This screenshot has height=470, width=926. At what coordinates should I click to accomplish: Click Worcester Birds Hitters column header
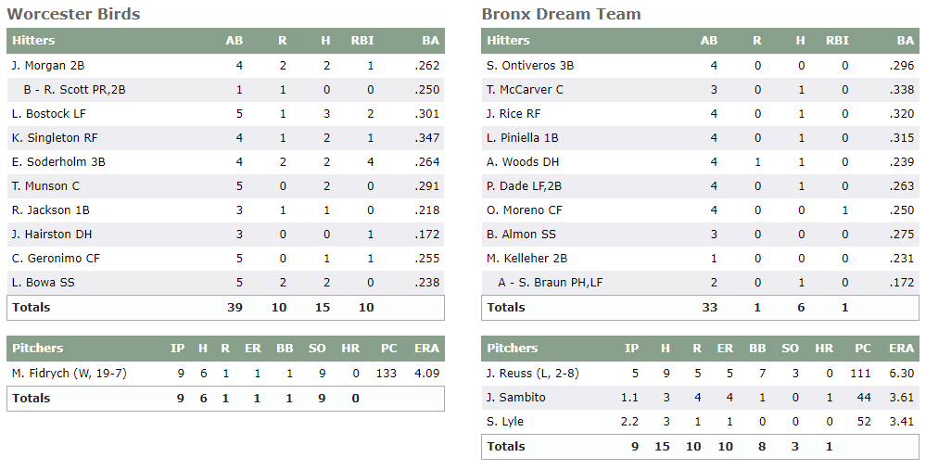[x=33, y=41]
